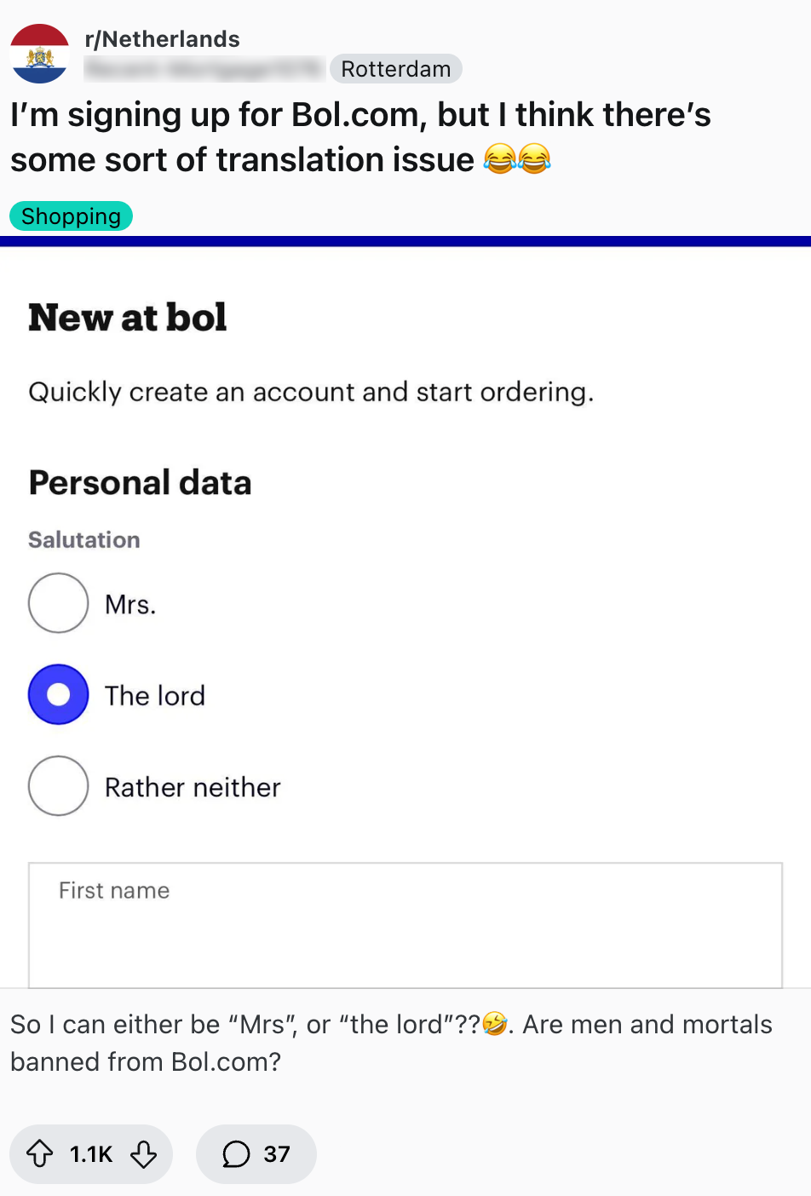
Task: Click the post body text about mortals
Action: pos(390,1043)
